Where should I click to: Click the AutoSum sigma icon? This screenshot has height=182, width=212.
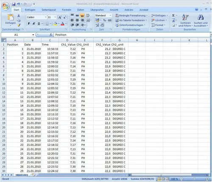[173, 15]
